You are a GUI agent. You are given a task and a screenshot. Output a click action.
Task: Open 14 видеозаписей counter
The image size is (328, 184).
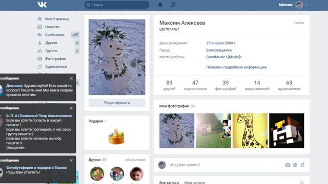click(x=257, y=85)
